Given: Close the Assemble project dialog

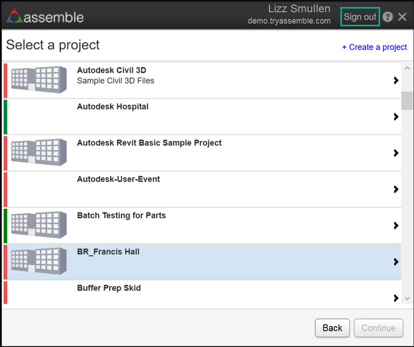Looking at the screenshot, I should [402, 17].
